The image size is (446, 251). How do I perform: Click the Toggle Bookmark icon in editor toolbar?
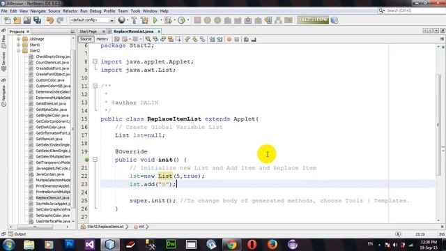tap(203, 39)
